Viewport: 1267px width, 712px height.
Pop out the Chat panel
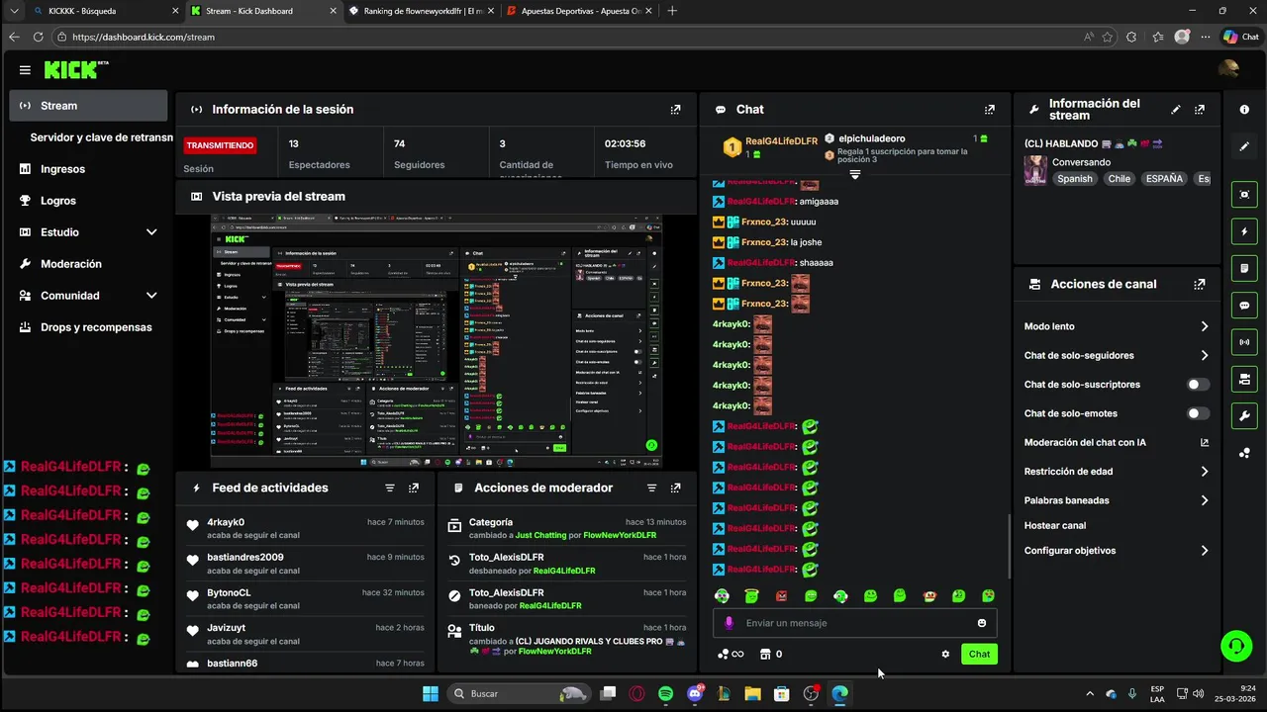(989, 110)
